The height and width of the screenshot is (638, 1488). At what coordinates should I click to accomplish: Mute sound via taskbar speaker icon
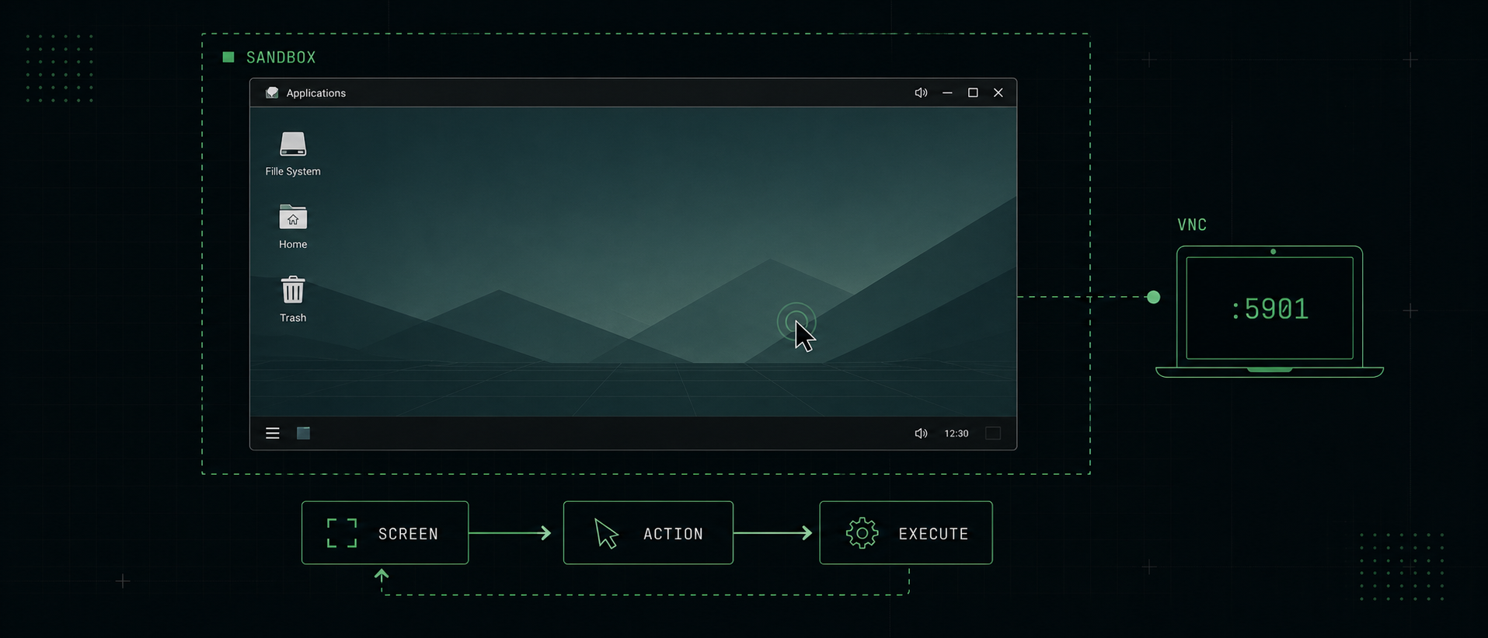(x=921, y=434)
